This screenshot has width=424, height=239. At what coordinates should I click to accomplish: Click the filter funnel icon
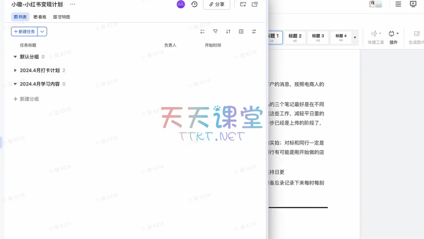tap(215, 31)
